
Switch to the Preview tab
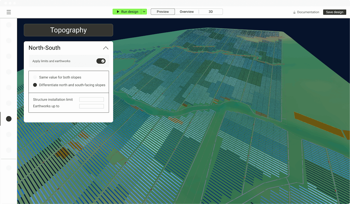pos(163,12)
